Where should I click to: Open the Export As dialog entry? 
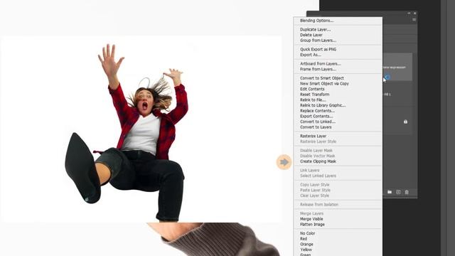point(310,55)
